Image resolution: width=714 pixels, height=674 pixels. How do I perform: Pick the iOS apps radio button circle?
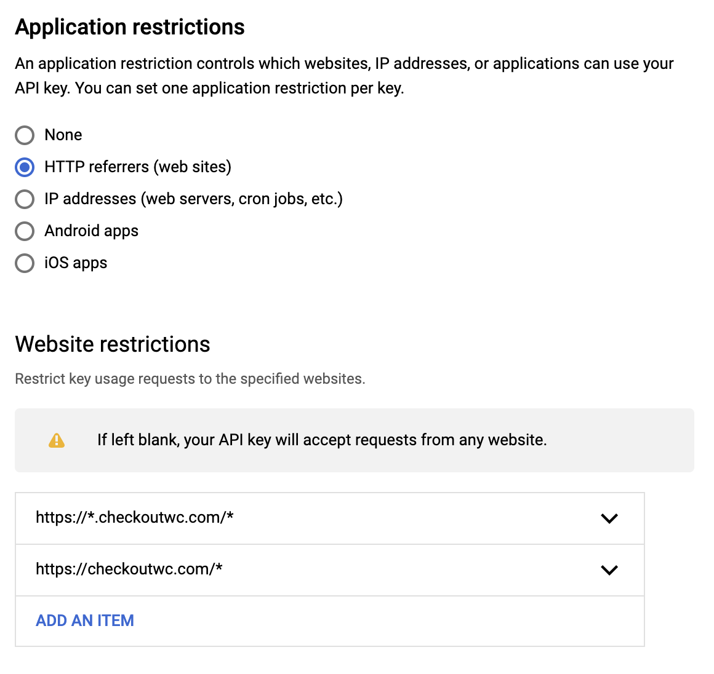25,263
